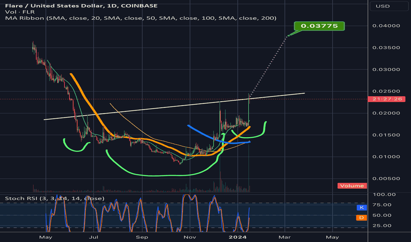Click the 0.03000 price axis value
411x242 pixels.
[386, 70]
